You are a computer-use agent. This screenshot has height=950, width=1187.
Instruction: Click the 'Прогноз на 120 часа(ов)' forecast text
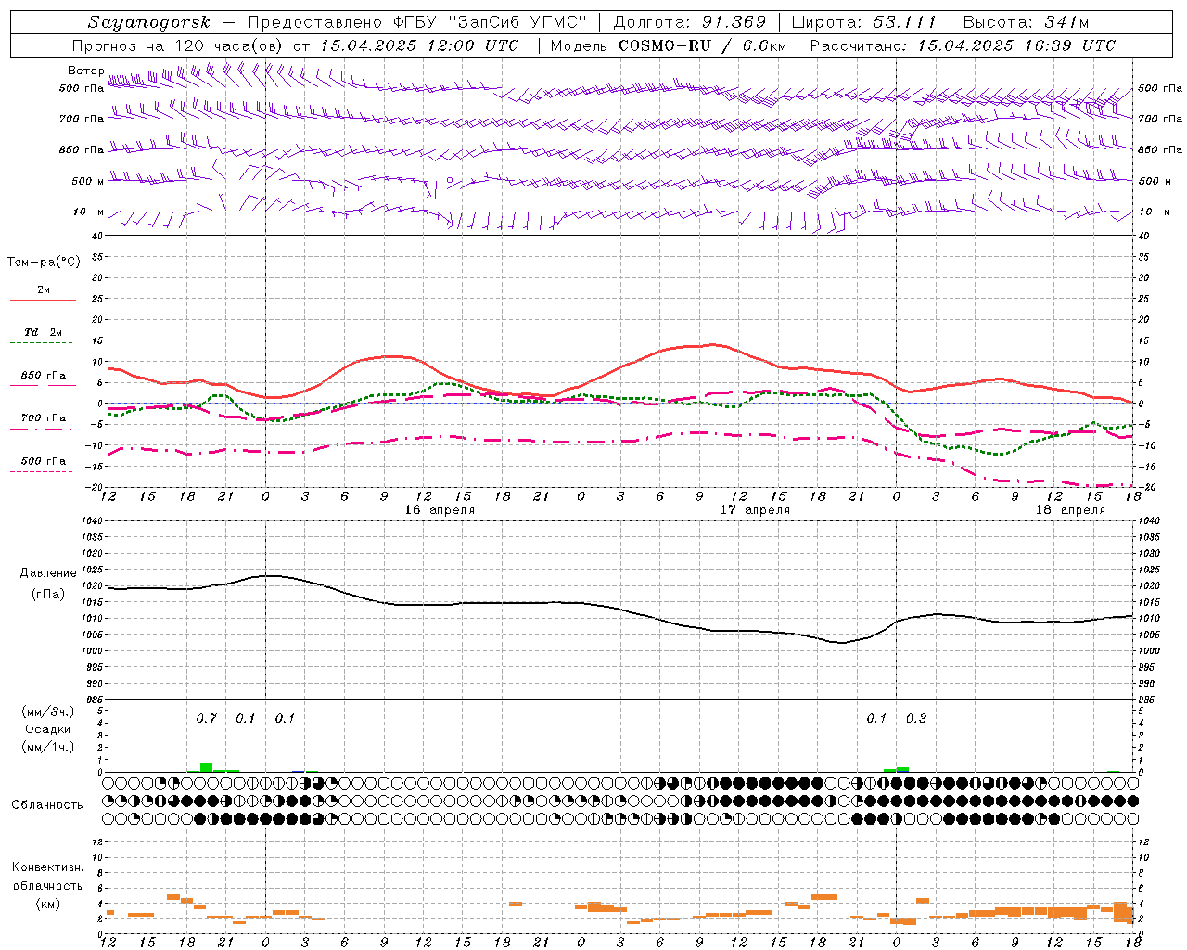point(178,45)
